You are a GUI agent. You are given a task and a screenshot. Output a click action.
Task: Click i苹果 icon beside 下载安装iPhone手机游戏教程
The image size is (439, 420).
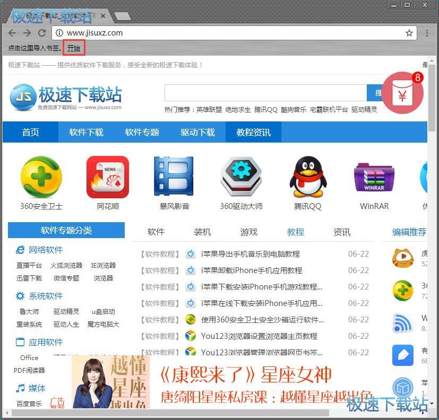coord(191,287)
